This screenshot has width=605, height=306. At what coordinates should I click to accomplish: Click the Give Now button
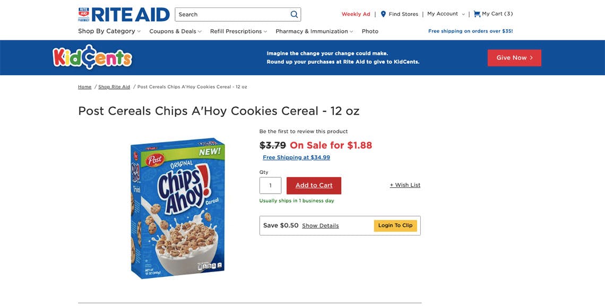514,58
